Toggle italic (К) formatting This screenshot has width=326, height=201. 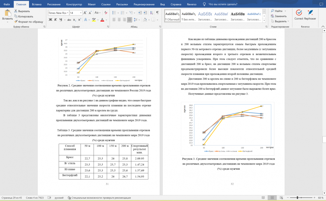[55, 20]
